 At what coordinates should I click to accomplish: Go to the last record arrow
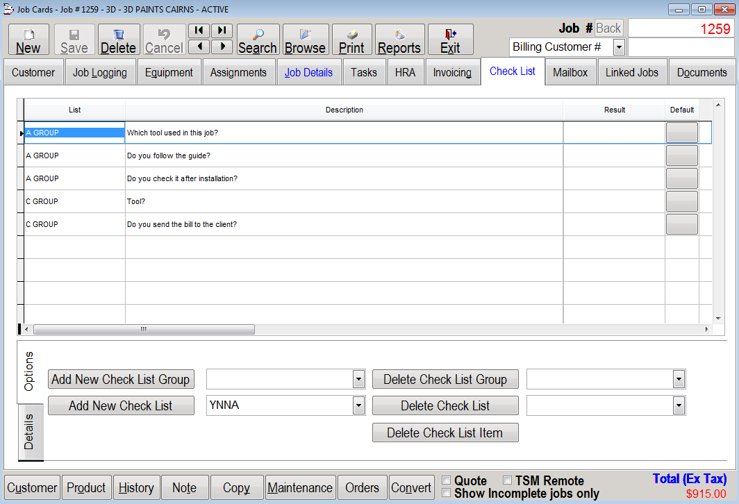coord(222,31)
